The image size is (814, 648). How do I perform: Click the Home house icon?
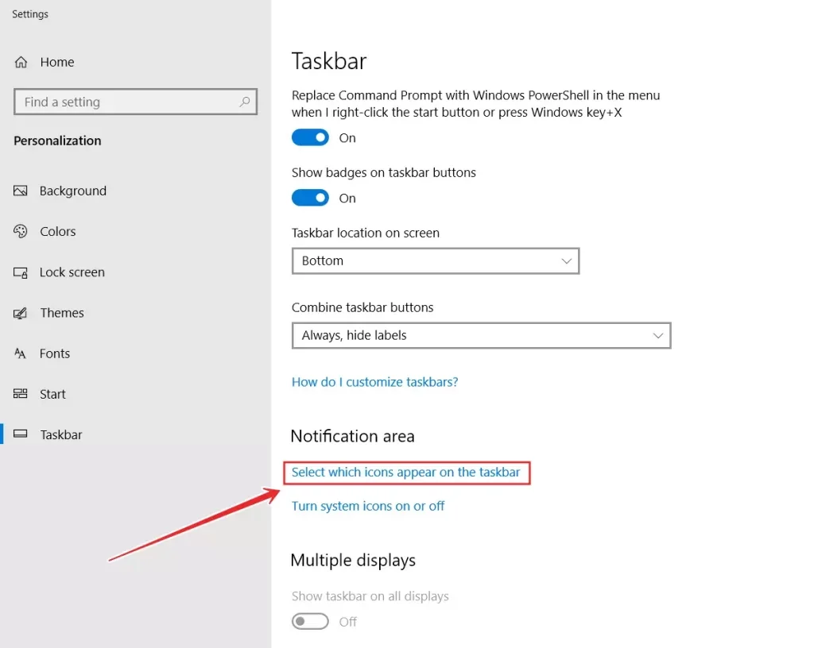coord(21,62)
